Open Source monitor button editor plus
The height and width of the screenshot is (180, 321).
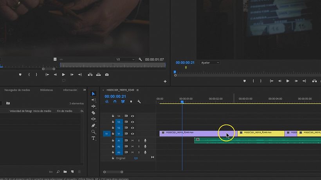tap(165, 82)
